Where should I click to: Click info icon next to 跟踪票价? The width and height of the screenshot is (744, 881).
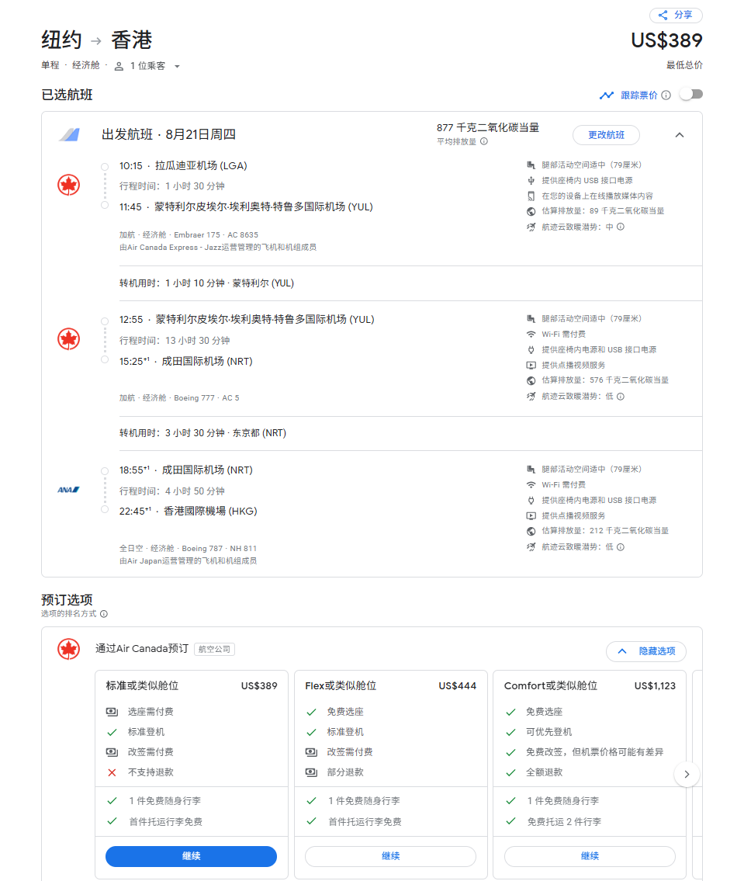[x=666, y=95]
